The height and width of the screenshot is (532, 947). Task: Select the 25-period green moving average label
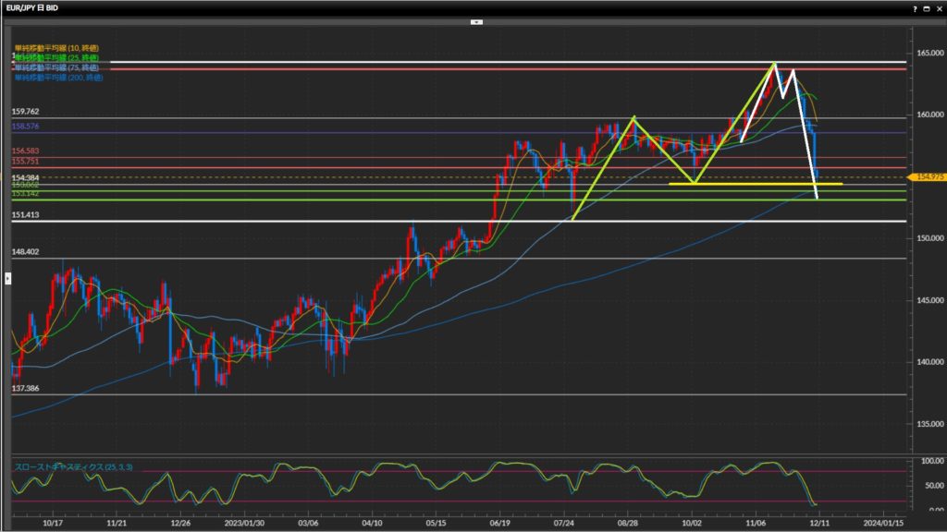pyautogui.click(x=57, y=57)
